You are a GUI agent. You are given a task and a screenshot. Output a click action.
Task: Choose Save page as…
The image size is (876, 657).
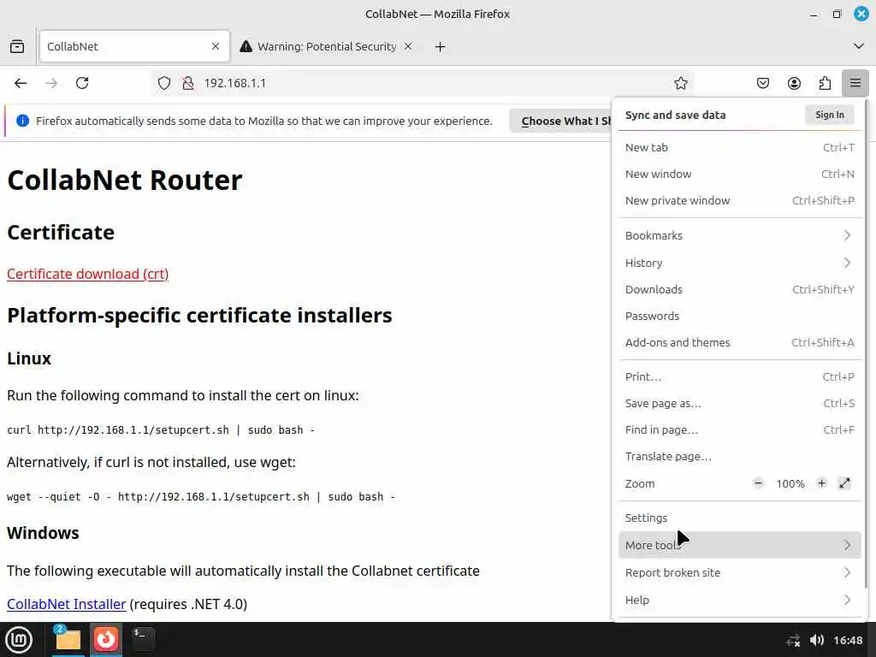(740, 404)
